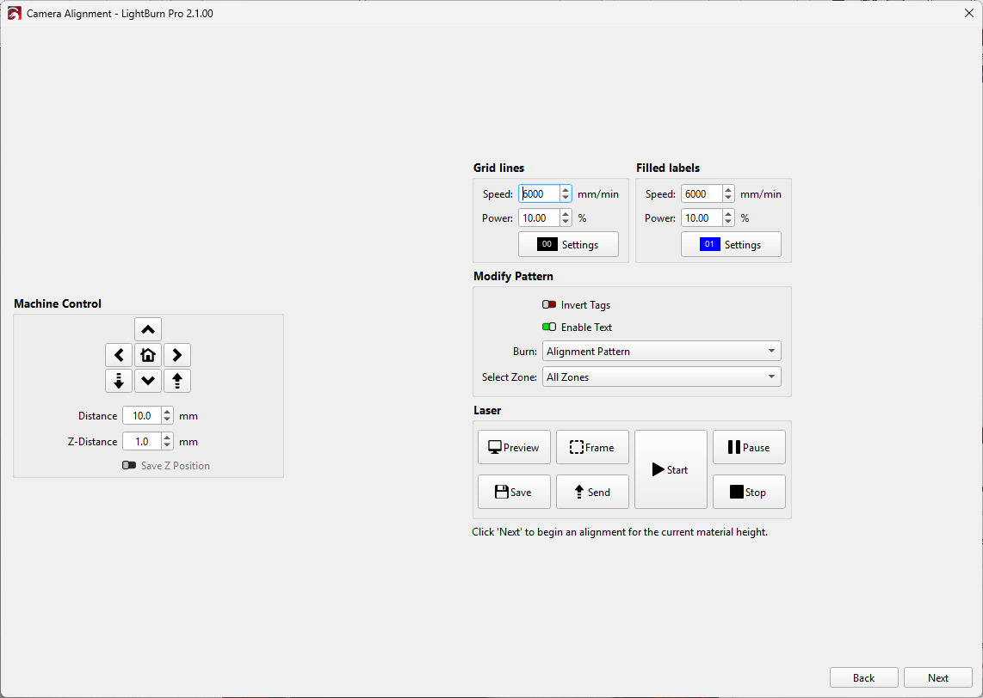This screenshot has width=983, height=698.
Task: Disable the Enable Text toggle
Action: [x=549, y=328]
